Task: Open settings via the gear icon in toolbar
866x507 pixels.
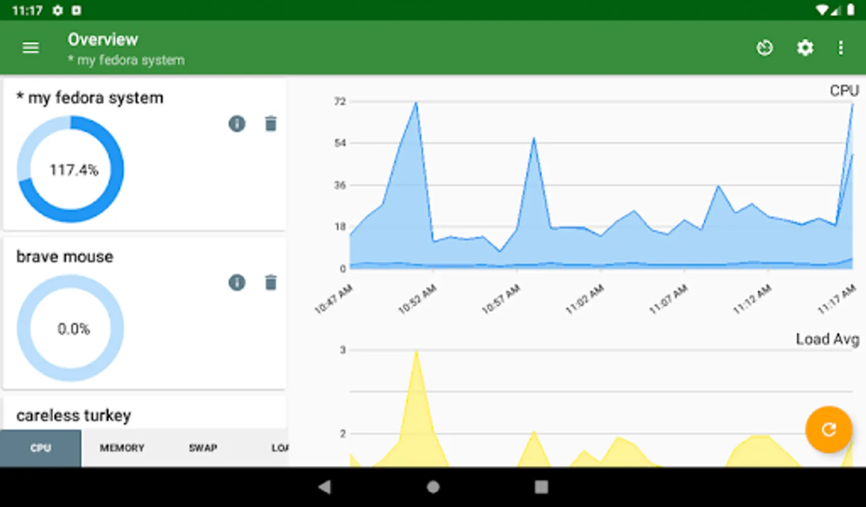Action: (805, 48)
